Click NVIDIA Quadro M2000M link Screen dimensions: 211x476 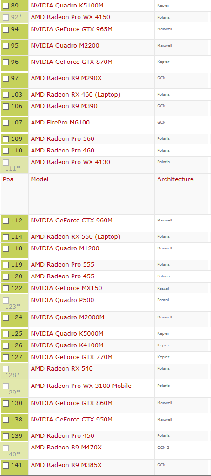67,317
